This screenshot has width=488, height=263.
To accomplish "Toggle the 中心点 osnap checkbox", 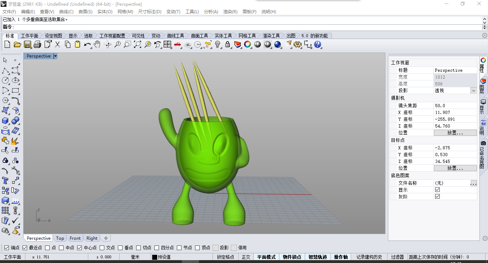I will pos(80,248).
